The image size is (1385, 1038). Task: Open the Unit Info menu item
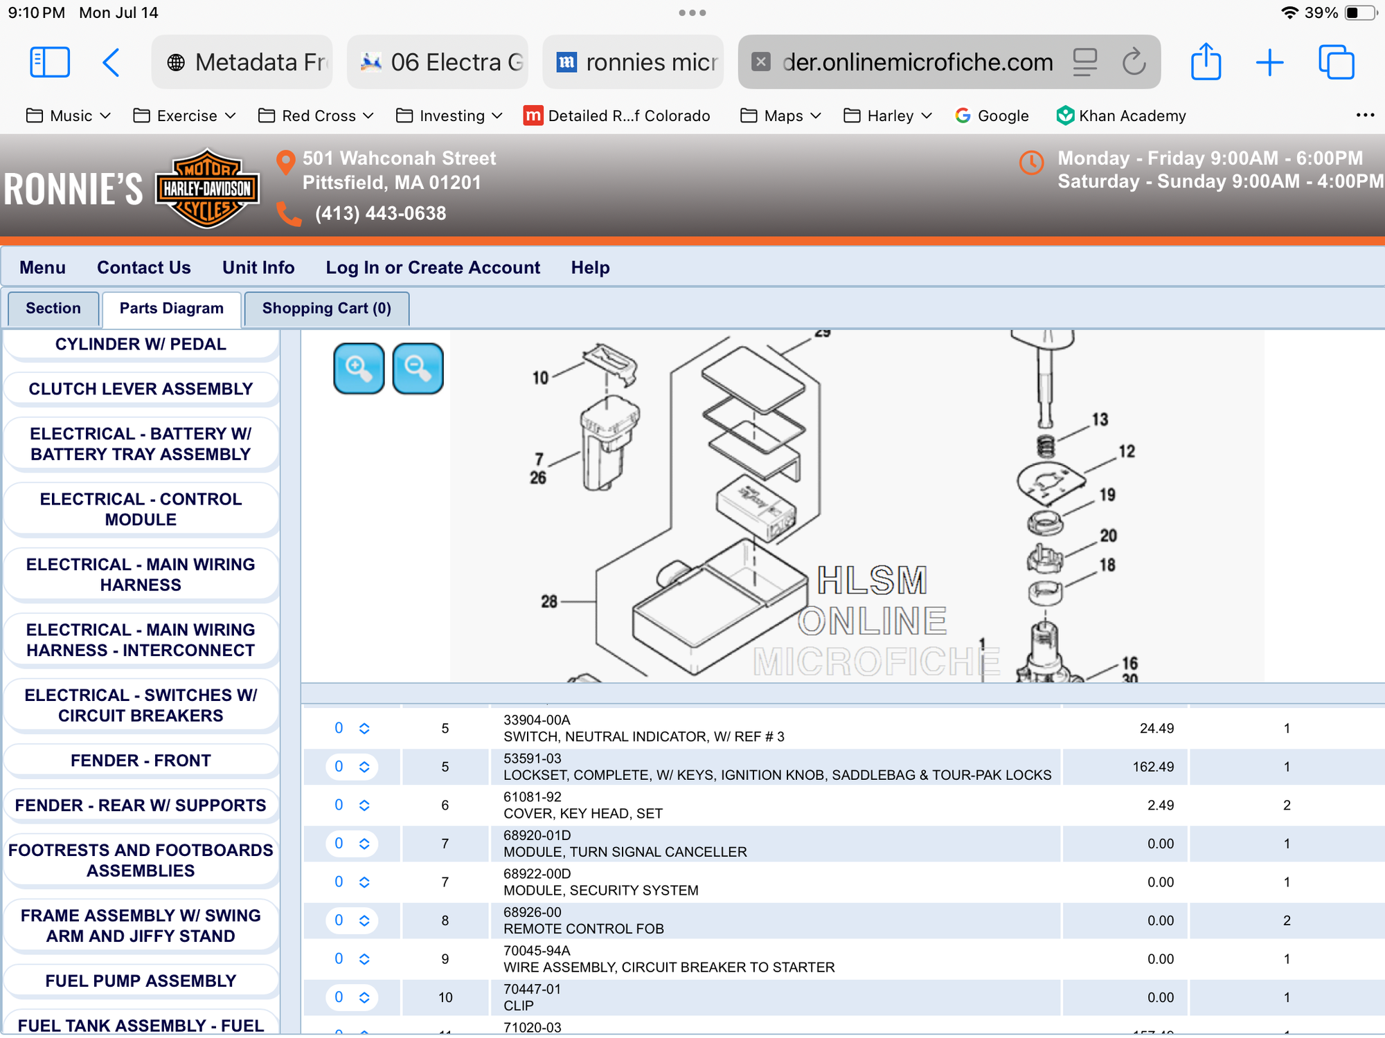coord(258,268)
